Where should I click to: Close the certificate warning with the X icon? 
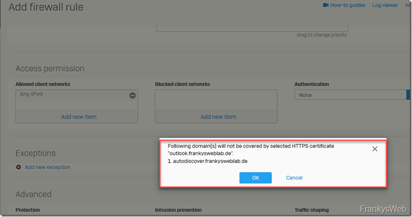click(375, 149)
